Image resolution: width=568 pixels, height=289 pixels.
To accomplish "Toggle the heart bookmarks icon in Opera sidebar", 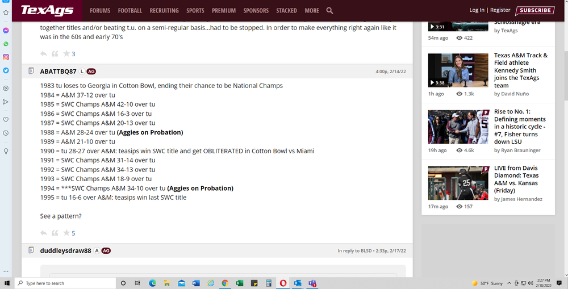I will click(6, 120).
